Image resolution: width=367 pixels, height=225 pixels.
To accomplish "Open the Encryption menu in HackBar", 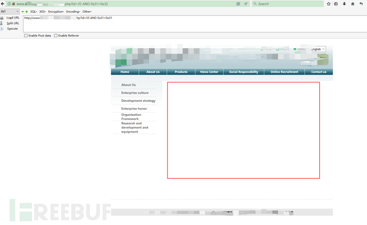I will point(56,12).
